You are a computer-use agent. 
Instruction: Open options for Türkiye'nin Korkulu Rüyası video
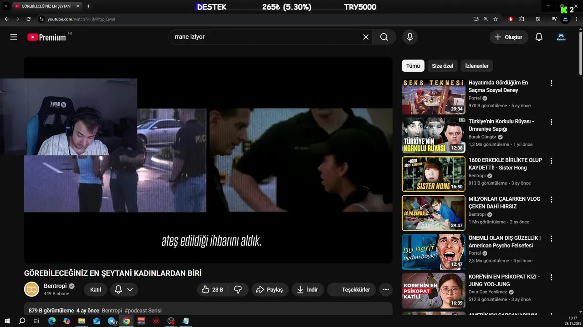point(551,122)
